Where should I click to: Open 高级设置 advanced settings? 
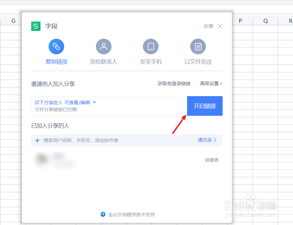[x=211, y=84]
